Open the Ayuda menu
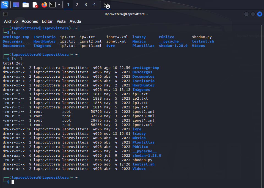 pyautogui.click(x=75, y=21)
